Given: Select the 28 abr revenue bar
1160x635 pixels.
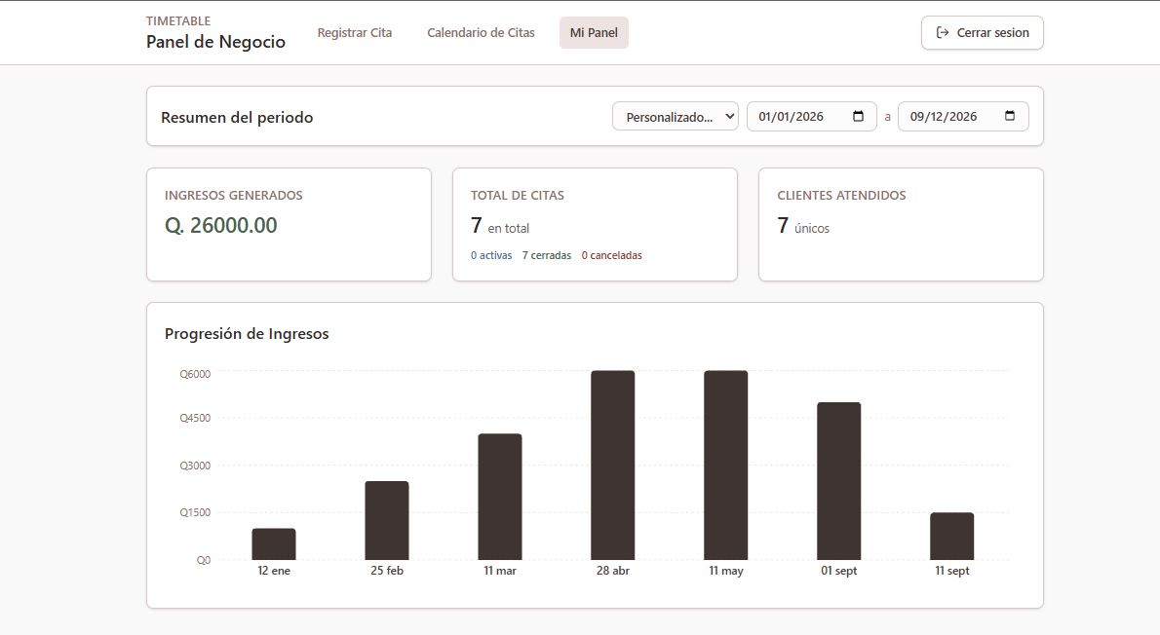Looking at the screenshot, I should click(612, 465).
